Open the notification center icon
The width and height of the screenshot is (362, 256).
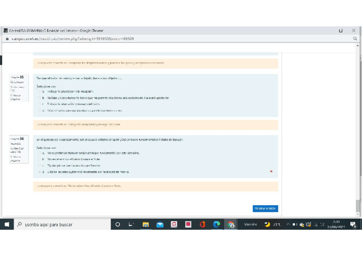click(x=353, y=224)
